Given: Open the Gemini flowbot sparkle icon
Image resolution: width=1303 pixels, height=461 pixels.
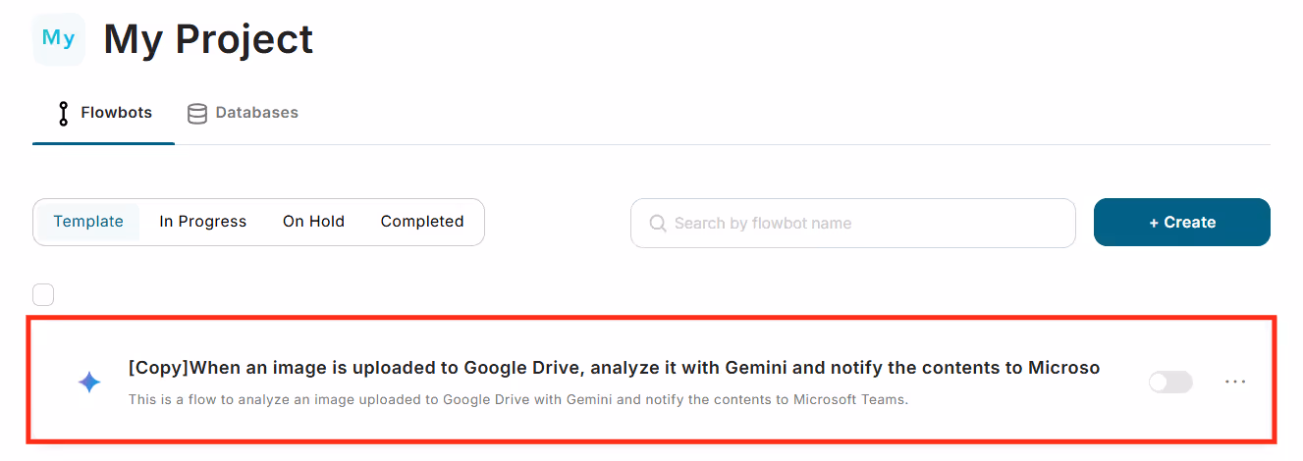Looking at the screenshot, I should [x=89, y=383].
